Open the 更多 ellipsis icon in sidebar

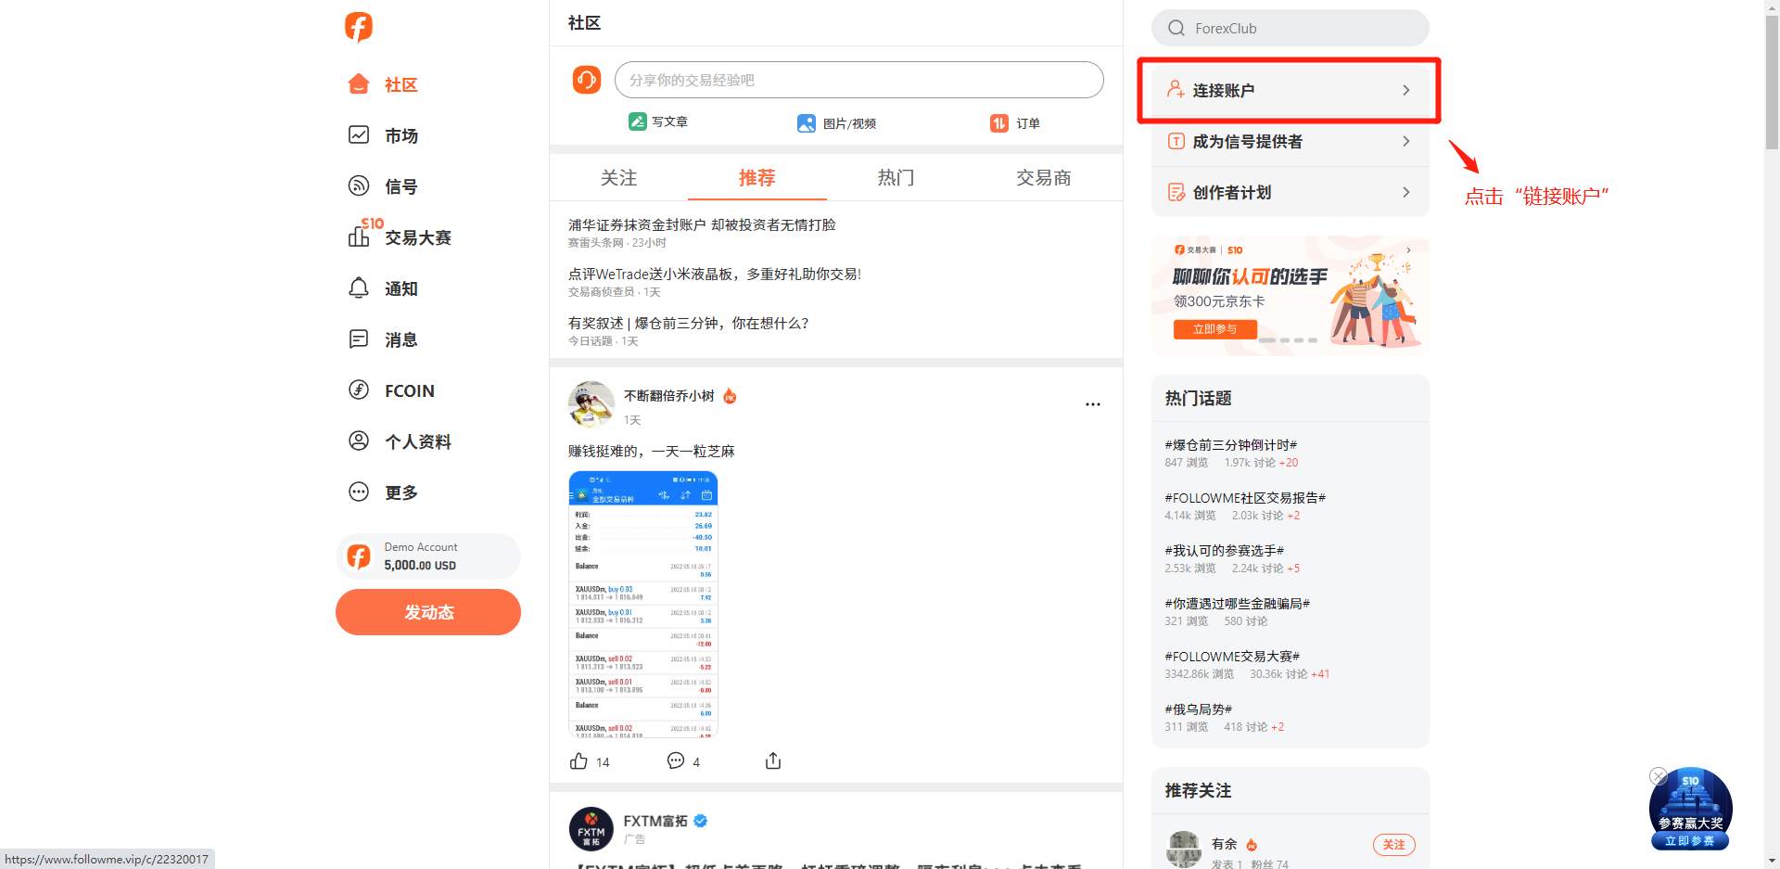click(x=359, y=492)
